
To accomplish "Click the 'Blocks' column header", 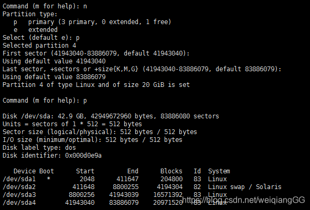I will point(171,171).
